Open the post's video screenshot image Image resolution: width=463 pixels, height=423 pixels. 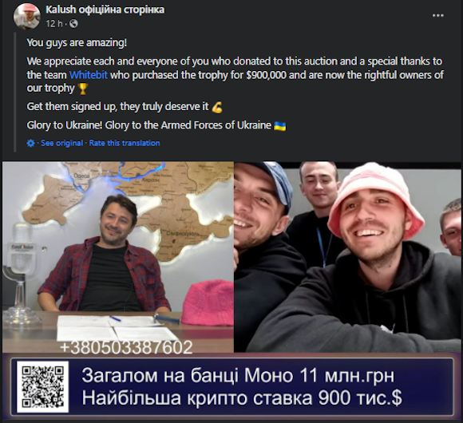[x=231, y=290]
